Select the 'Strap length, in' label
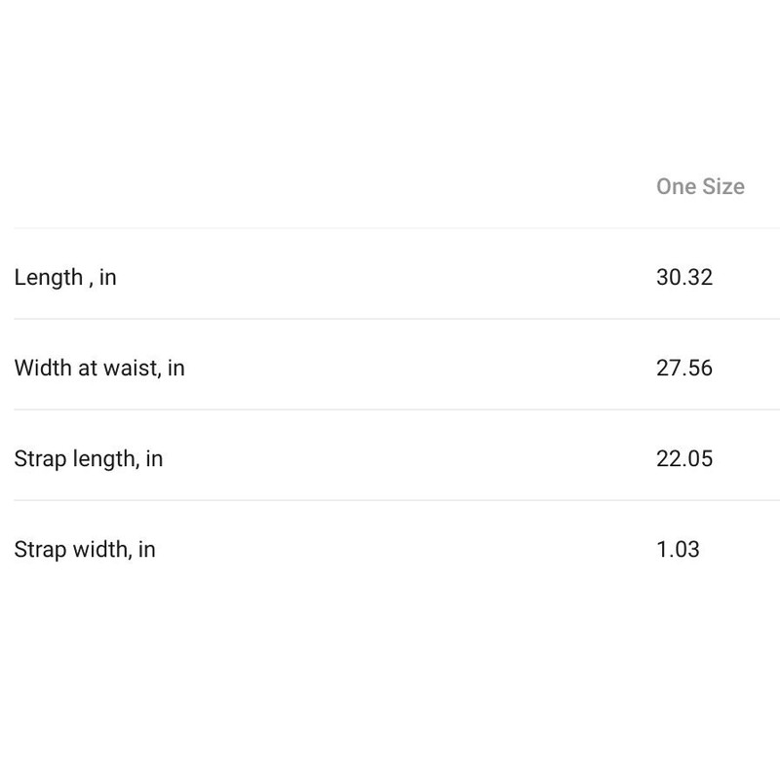 coord(88,458)
